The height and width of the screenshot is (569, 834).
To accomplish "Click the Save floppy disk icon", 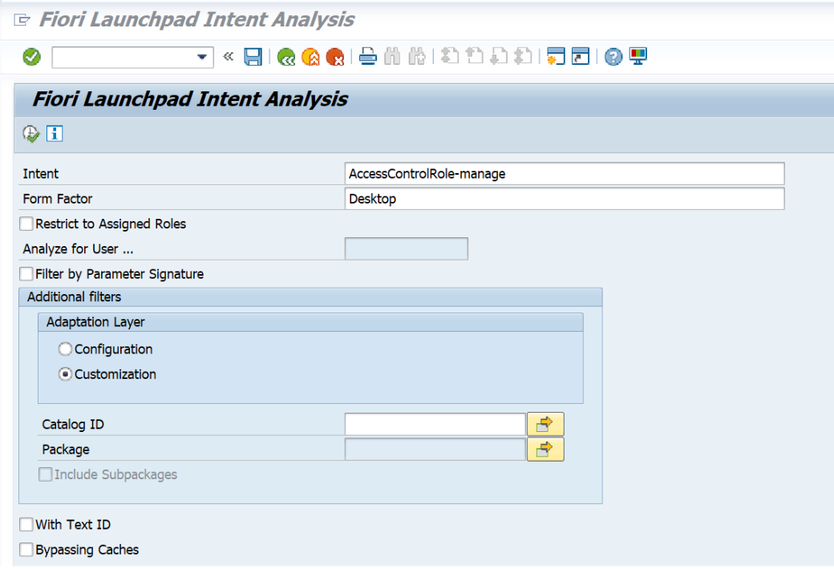I will pyautogui.click(x=253, y=56).
